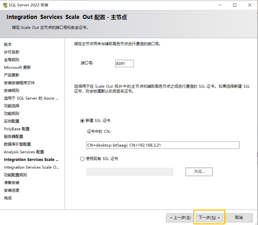258x225 pixels.
Task: Select the 新建 SSL 证书 radio button
Action: [x=82, y=121]
